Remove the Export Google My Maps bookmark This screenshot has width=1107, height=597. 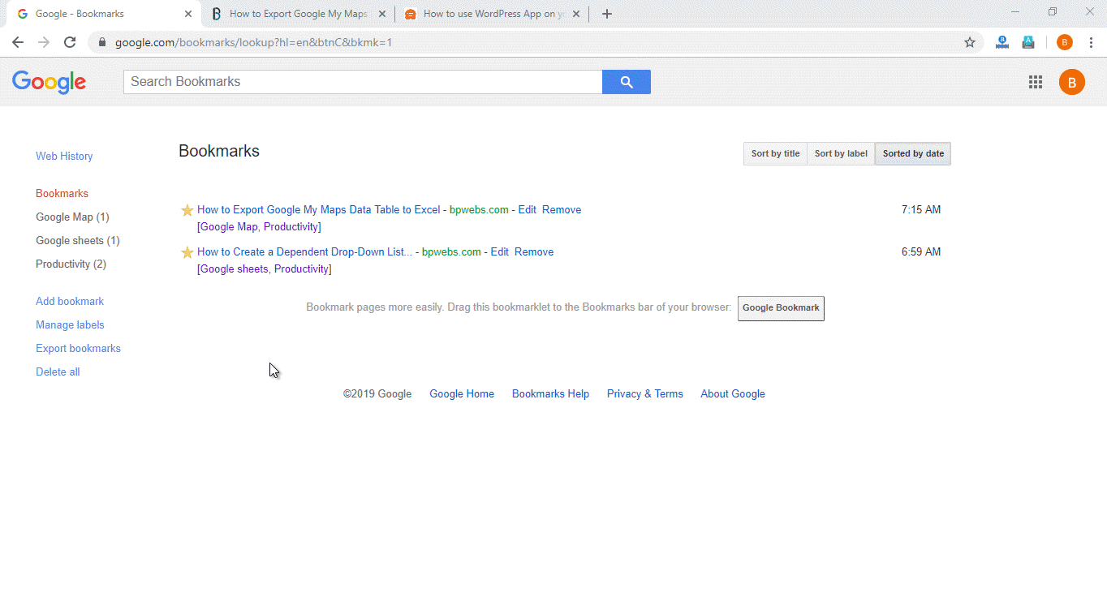562,210
